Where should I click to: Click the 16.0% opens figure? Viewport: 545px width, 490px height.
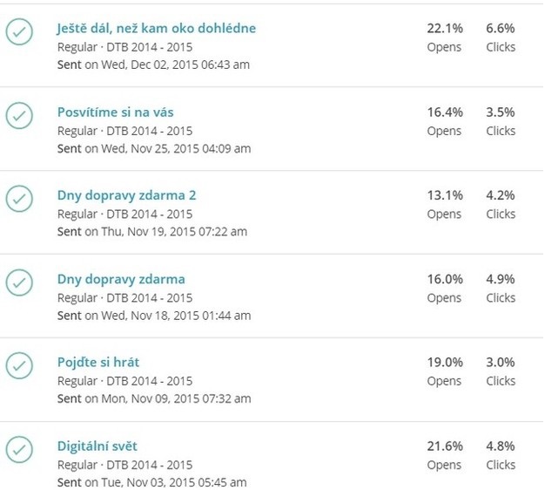point(445,279)
